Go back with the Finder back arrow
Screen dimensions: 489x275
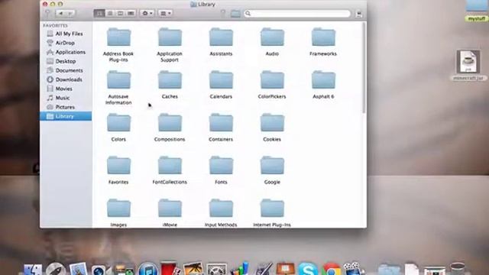61,14
